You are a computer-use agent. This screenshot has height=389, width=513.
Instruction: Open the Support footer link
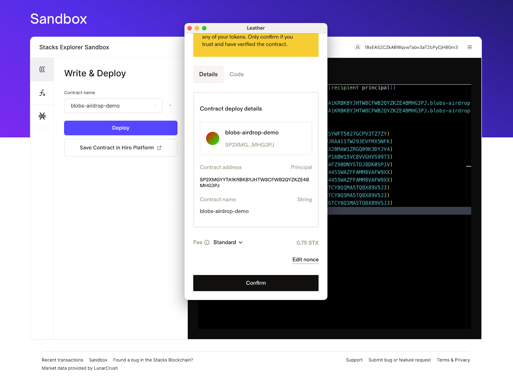pos(354,360)
